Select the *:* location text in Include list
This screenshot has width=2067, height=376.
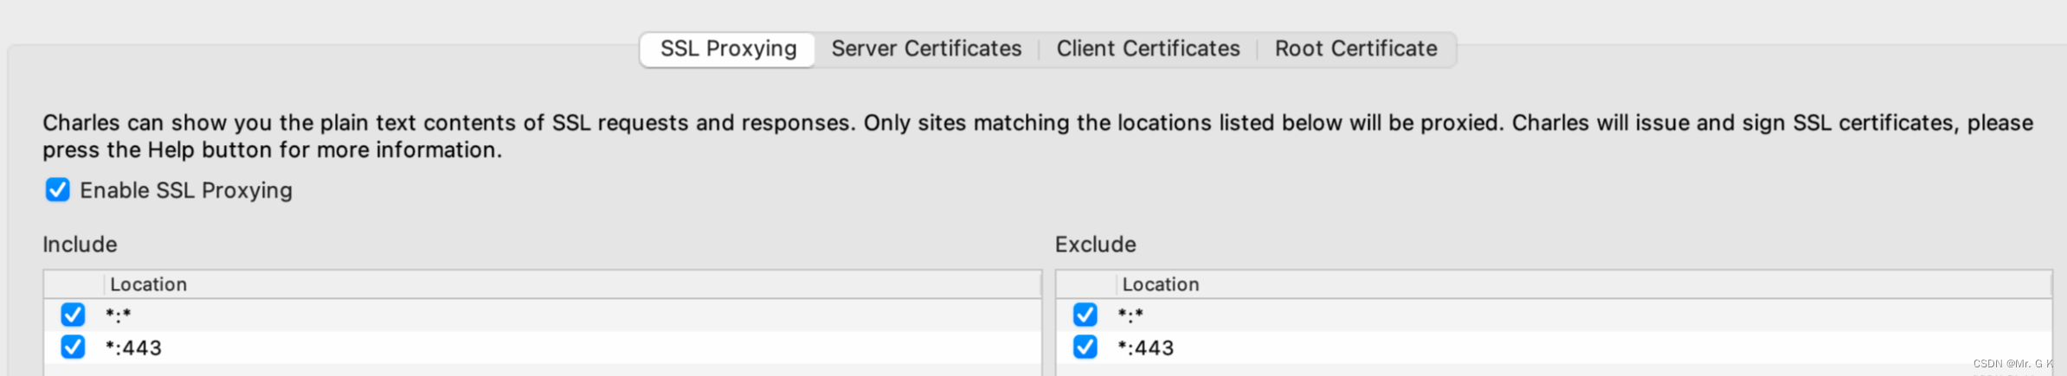[x=119, y=315]
